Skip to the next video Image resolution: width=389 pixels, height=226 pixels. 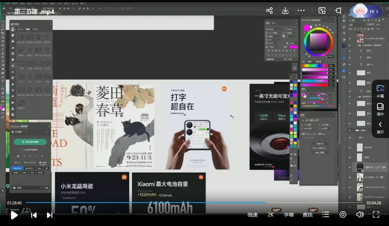point(50,215)
